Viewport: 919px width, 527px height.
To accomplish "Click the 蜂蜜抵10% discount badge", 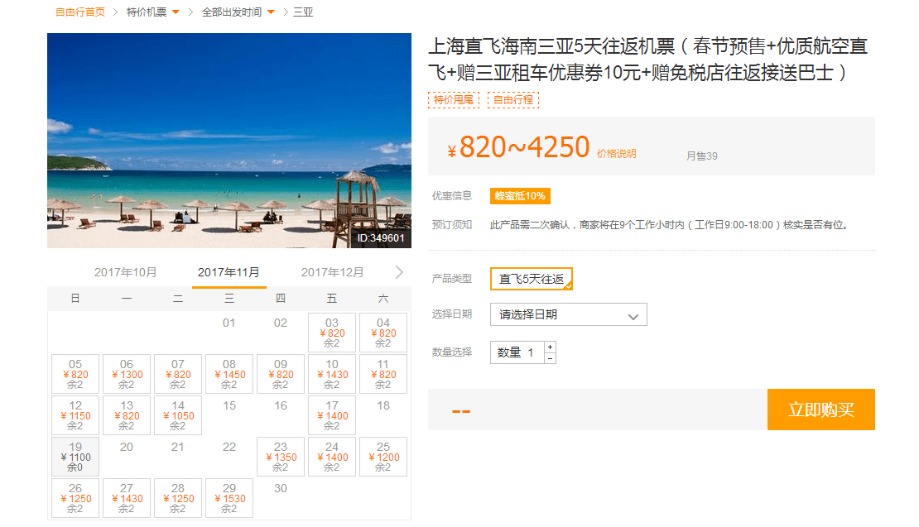I will click(x=520, y=195).
